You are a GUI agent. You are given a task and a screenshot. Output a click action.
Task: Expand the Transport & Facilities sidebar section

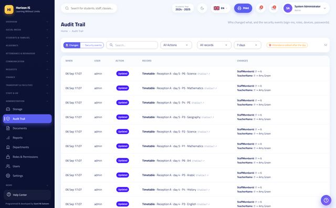(27, 85)
